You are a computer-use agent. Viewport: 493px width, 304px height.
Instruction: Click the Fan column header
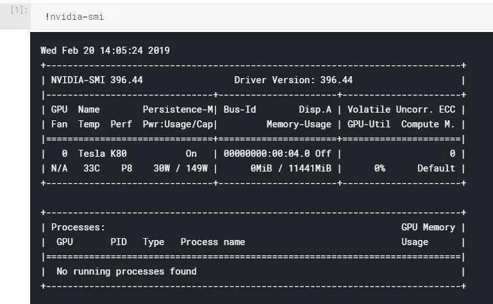click(x=59, y=124)
